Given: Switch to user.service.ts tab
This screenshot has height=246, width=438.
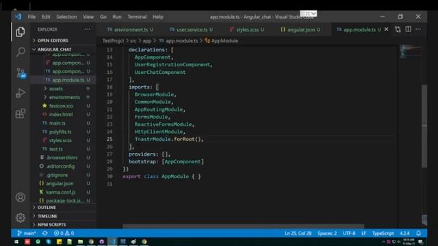Looking at the screenshot, I should (x=192, y=29).
